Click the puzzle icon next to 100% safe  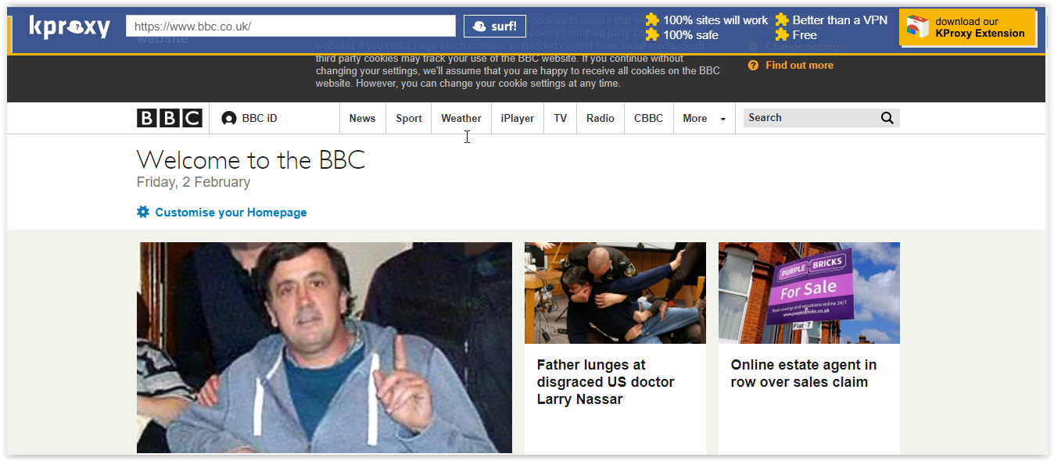651,34
